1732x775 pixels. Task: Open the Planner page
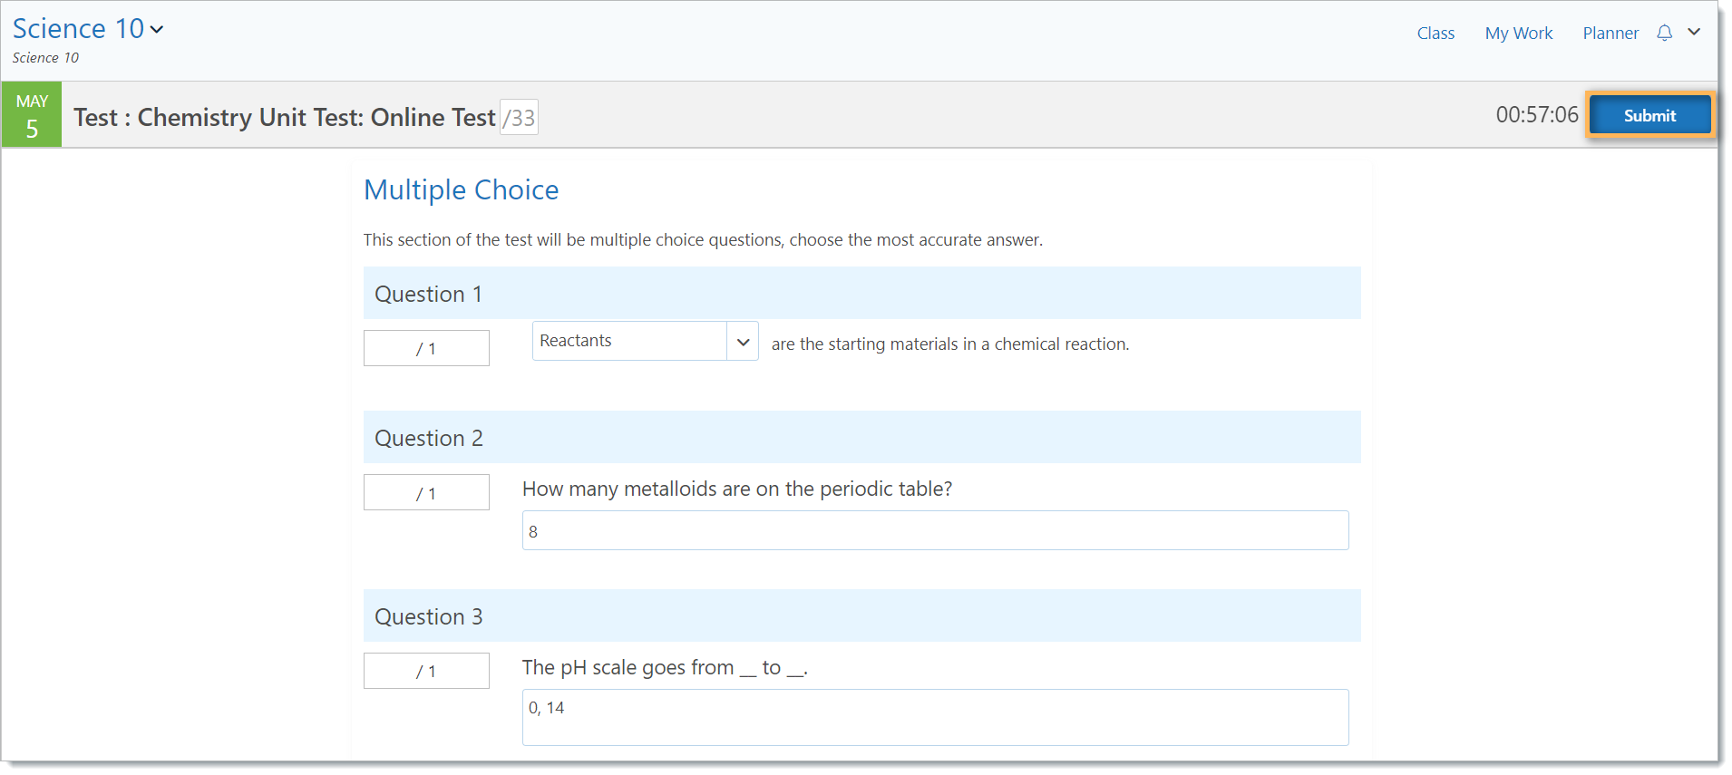[1610, 34]
